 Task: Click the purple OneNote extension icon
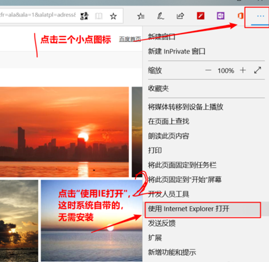point(220,16)
